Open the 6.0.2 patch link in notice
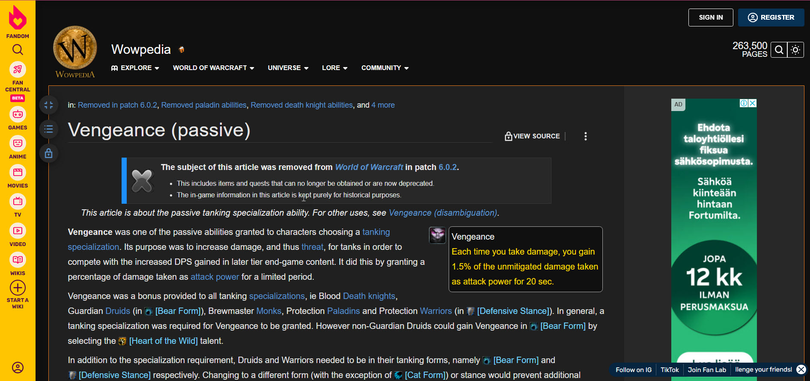The image size is (810, 381). click(448, 167)
